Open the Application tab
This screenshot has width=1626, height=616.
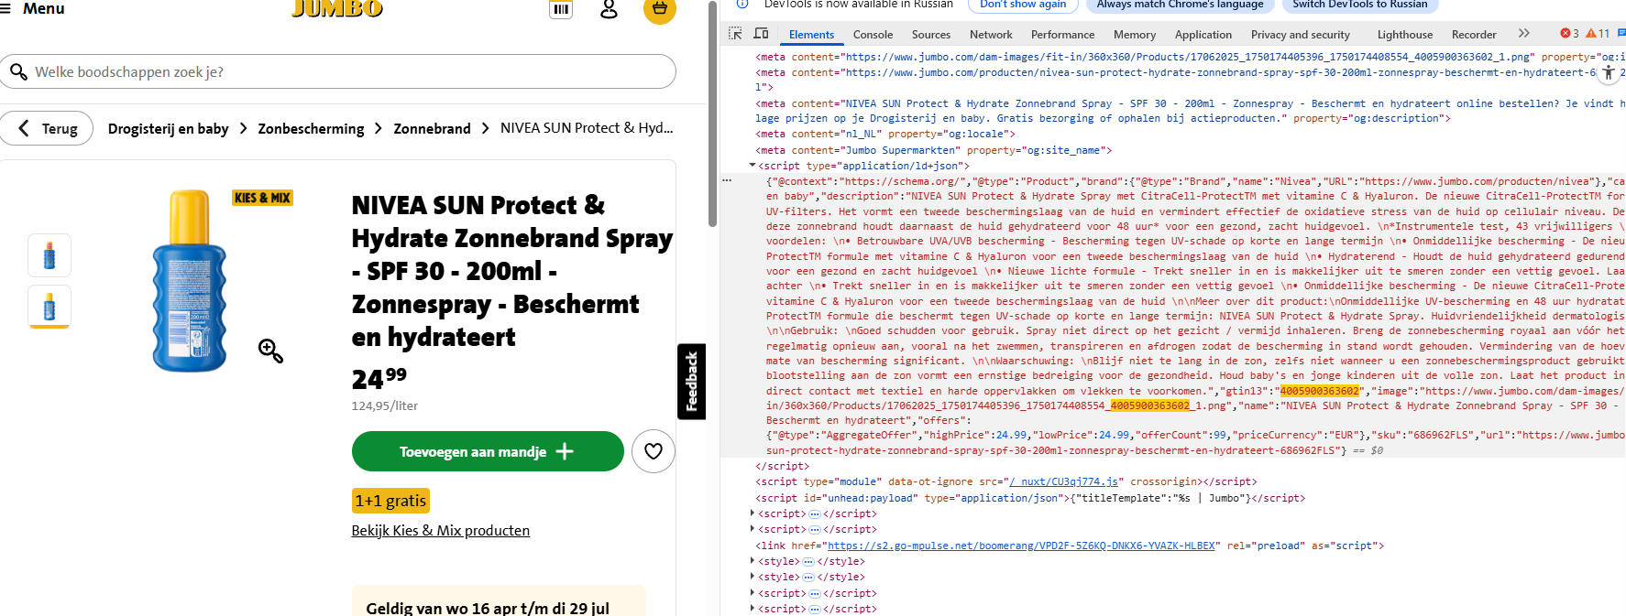[x=1203, y=35]
